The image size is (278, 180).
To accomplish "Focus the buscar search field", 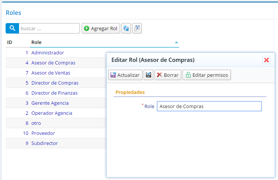I will 49,28.
